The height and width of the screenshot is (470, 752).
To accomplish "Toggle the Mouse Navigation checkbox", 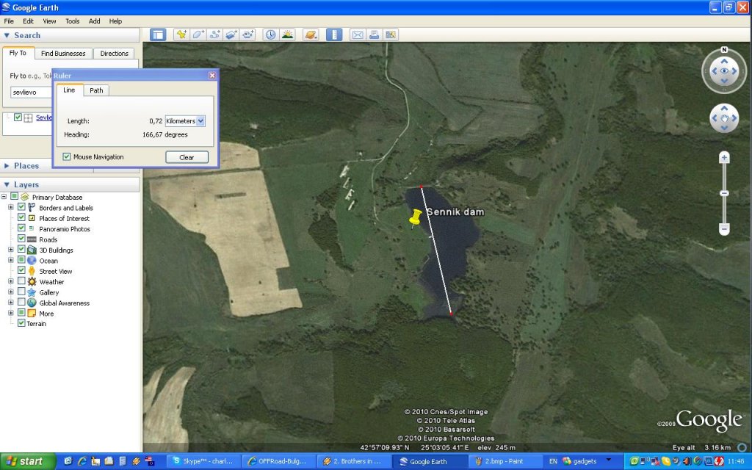I will 67,157.
